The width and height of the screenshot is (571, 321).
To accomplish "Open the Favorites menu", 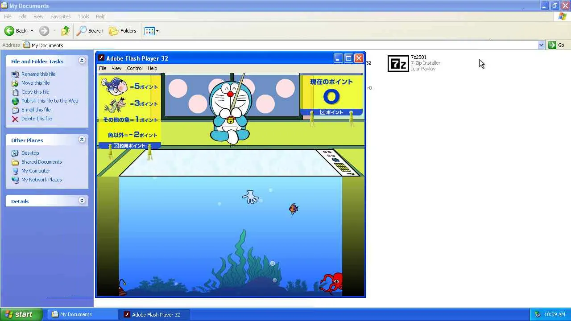I will click(60, 16).
